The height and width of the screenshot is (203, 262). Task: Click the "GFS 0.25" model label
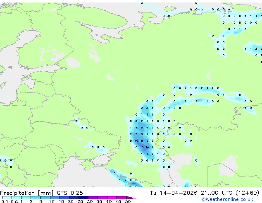point(70,193)
